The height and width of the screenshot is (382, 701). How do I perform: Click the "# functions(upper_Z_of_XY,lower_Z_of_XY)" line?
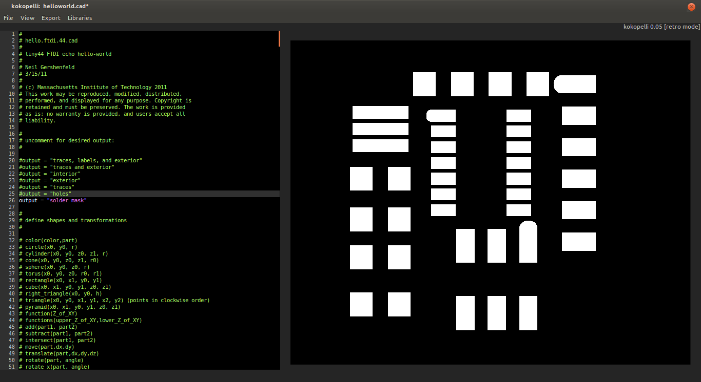[81, 320]
